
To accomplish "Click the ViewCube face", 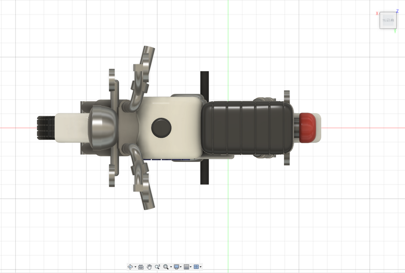I will (x=388, y=21).
